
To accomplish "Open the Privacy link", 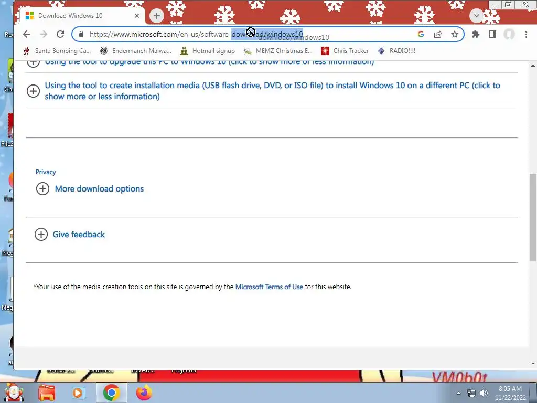I will click(x=46, y=172).
